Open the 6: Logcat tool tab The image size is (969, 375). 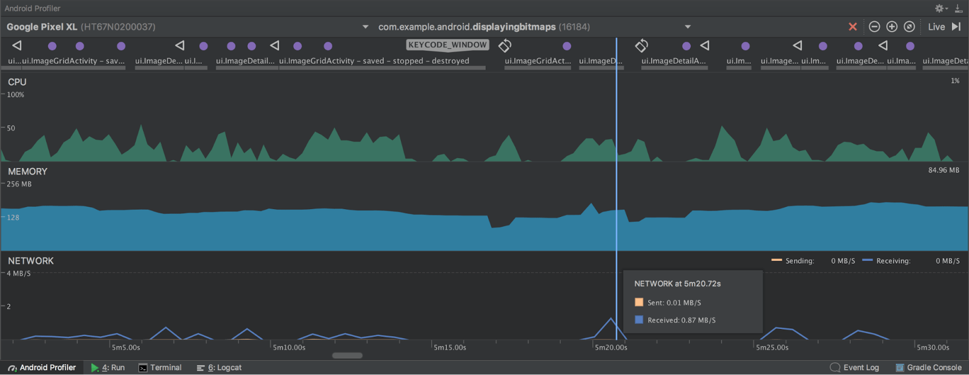click(x=219, y=368)
